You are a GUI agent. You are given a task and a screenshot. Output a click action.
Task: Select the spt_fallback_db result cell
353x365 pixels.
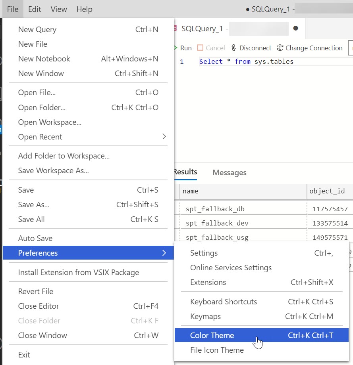218,209
